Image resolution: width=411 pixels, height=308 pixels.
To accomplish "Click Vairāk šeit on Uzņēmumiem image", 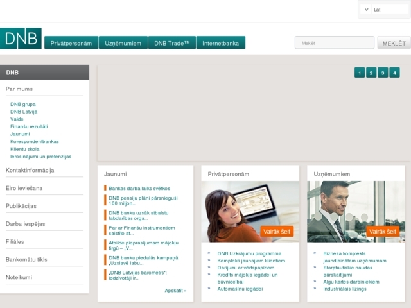I will (383, 232).
